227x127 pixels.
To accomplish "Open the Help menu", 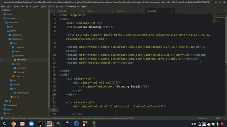I will pyautogui.click(x=84, y=6).
